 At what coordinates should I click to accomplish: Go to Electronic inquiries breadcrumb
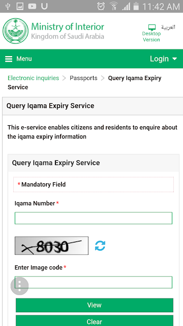pos(33,78)
